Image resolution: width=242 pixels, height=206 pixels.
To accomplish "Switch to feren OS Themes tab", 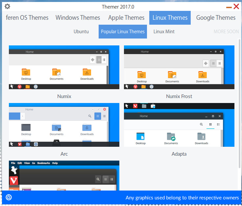I will [27, 18].
